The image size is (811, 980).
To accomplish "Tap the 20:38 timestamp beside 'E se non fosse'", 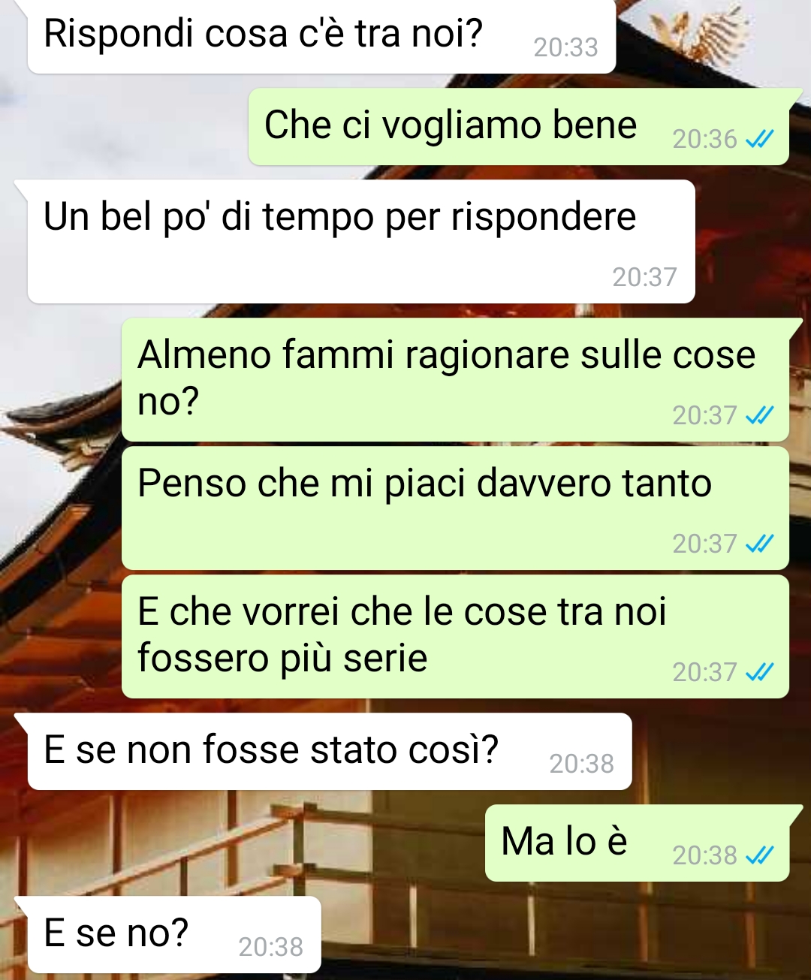I will [581, 764].
